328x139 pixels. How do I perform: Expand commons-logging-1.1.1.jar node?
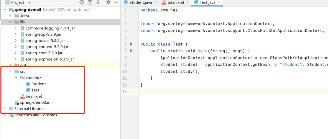(16, 28)
